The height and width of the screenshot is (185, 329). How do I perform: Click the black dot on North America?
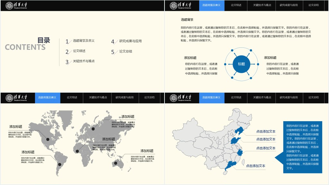pyautogui.click(x=48, y=139)
